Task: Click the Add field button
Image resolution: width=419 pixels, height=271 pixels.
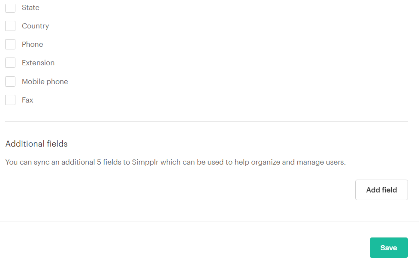Action: [381, 190]
